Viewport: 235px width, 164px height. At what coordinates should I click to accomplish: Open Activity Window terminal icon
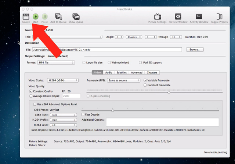click(x=199, y=17)
